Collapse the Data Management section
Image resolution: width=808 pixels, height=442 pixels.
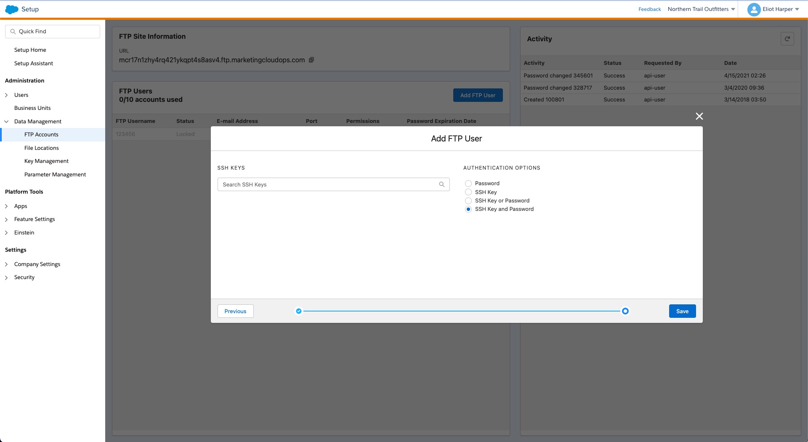[6, 122]
